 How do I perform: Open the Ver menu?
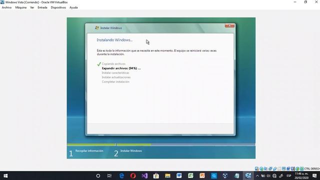32,7
